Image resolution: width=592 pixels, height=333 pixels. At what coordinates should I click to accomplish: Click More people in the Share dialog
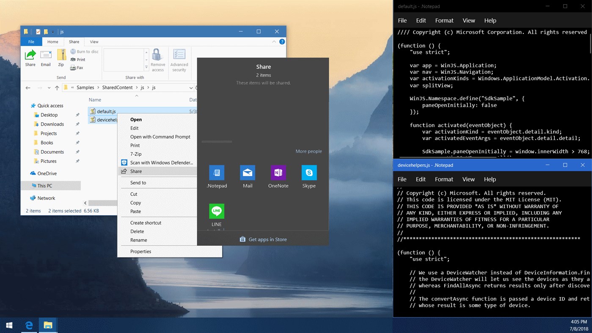pyautogui.click(x=309, y=151)
